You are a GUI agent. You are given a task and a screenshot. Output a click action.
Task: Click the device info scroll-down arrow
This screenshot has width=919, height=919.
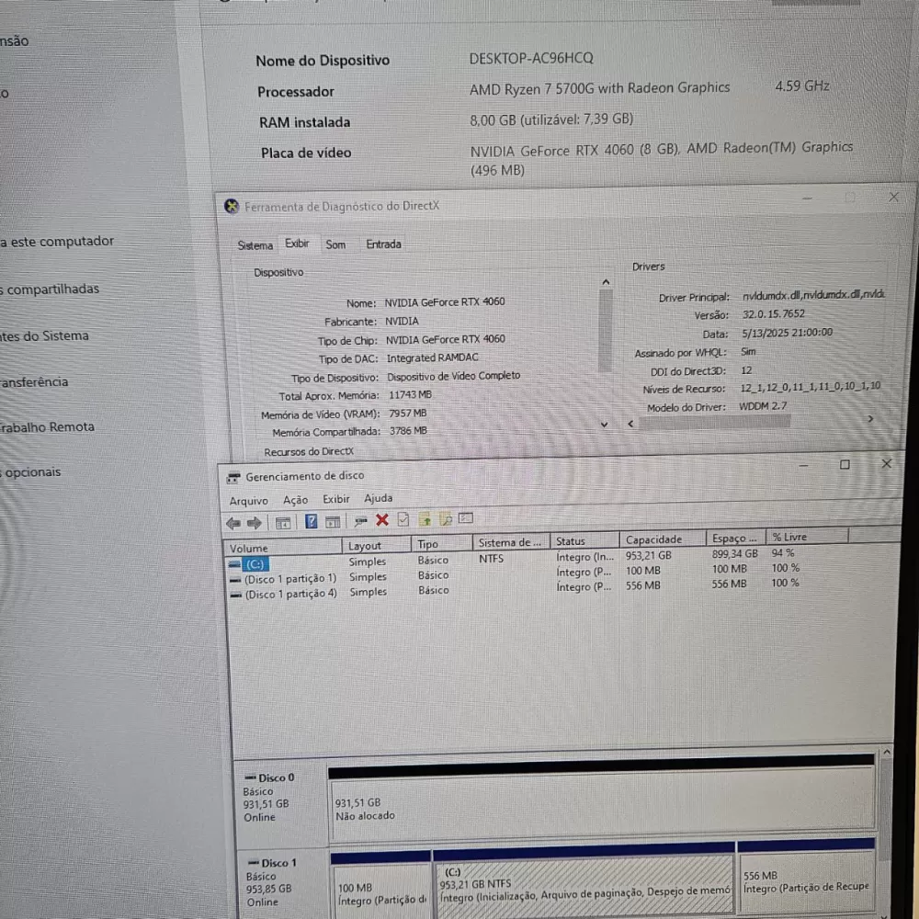coord(605,425)
